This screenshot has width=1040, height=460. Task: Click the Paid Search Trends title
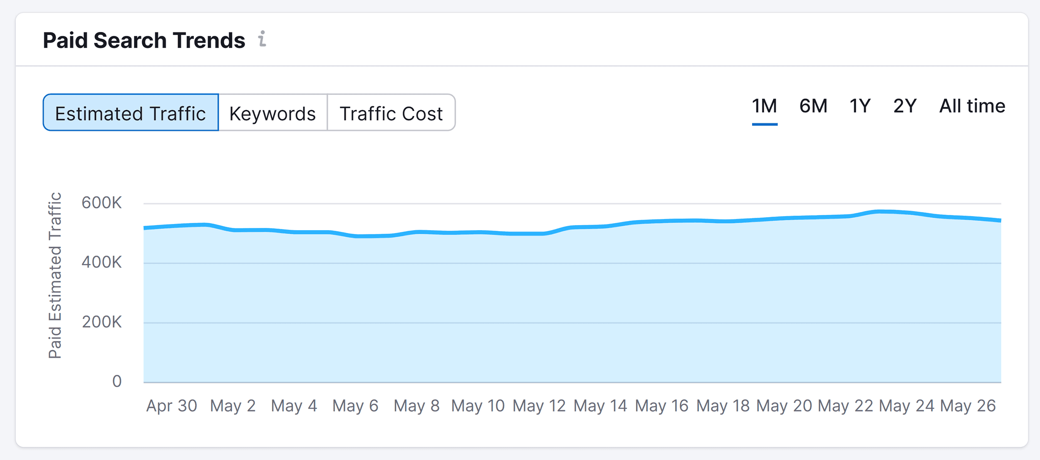pos(145,39)
